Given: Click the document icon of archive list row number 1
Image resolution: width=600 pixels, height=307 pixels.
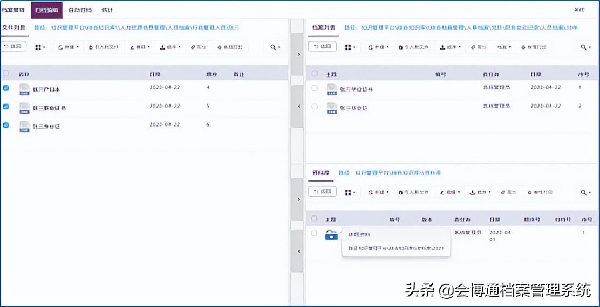Looking at the screenshot, I should tap(332, 89).
